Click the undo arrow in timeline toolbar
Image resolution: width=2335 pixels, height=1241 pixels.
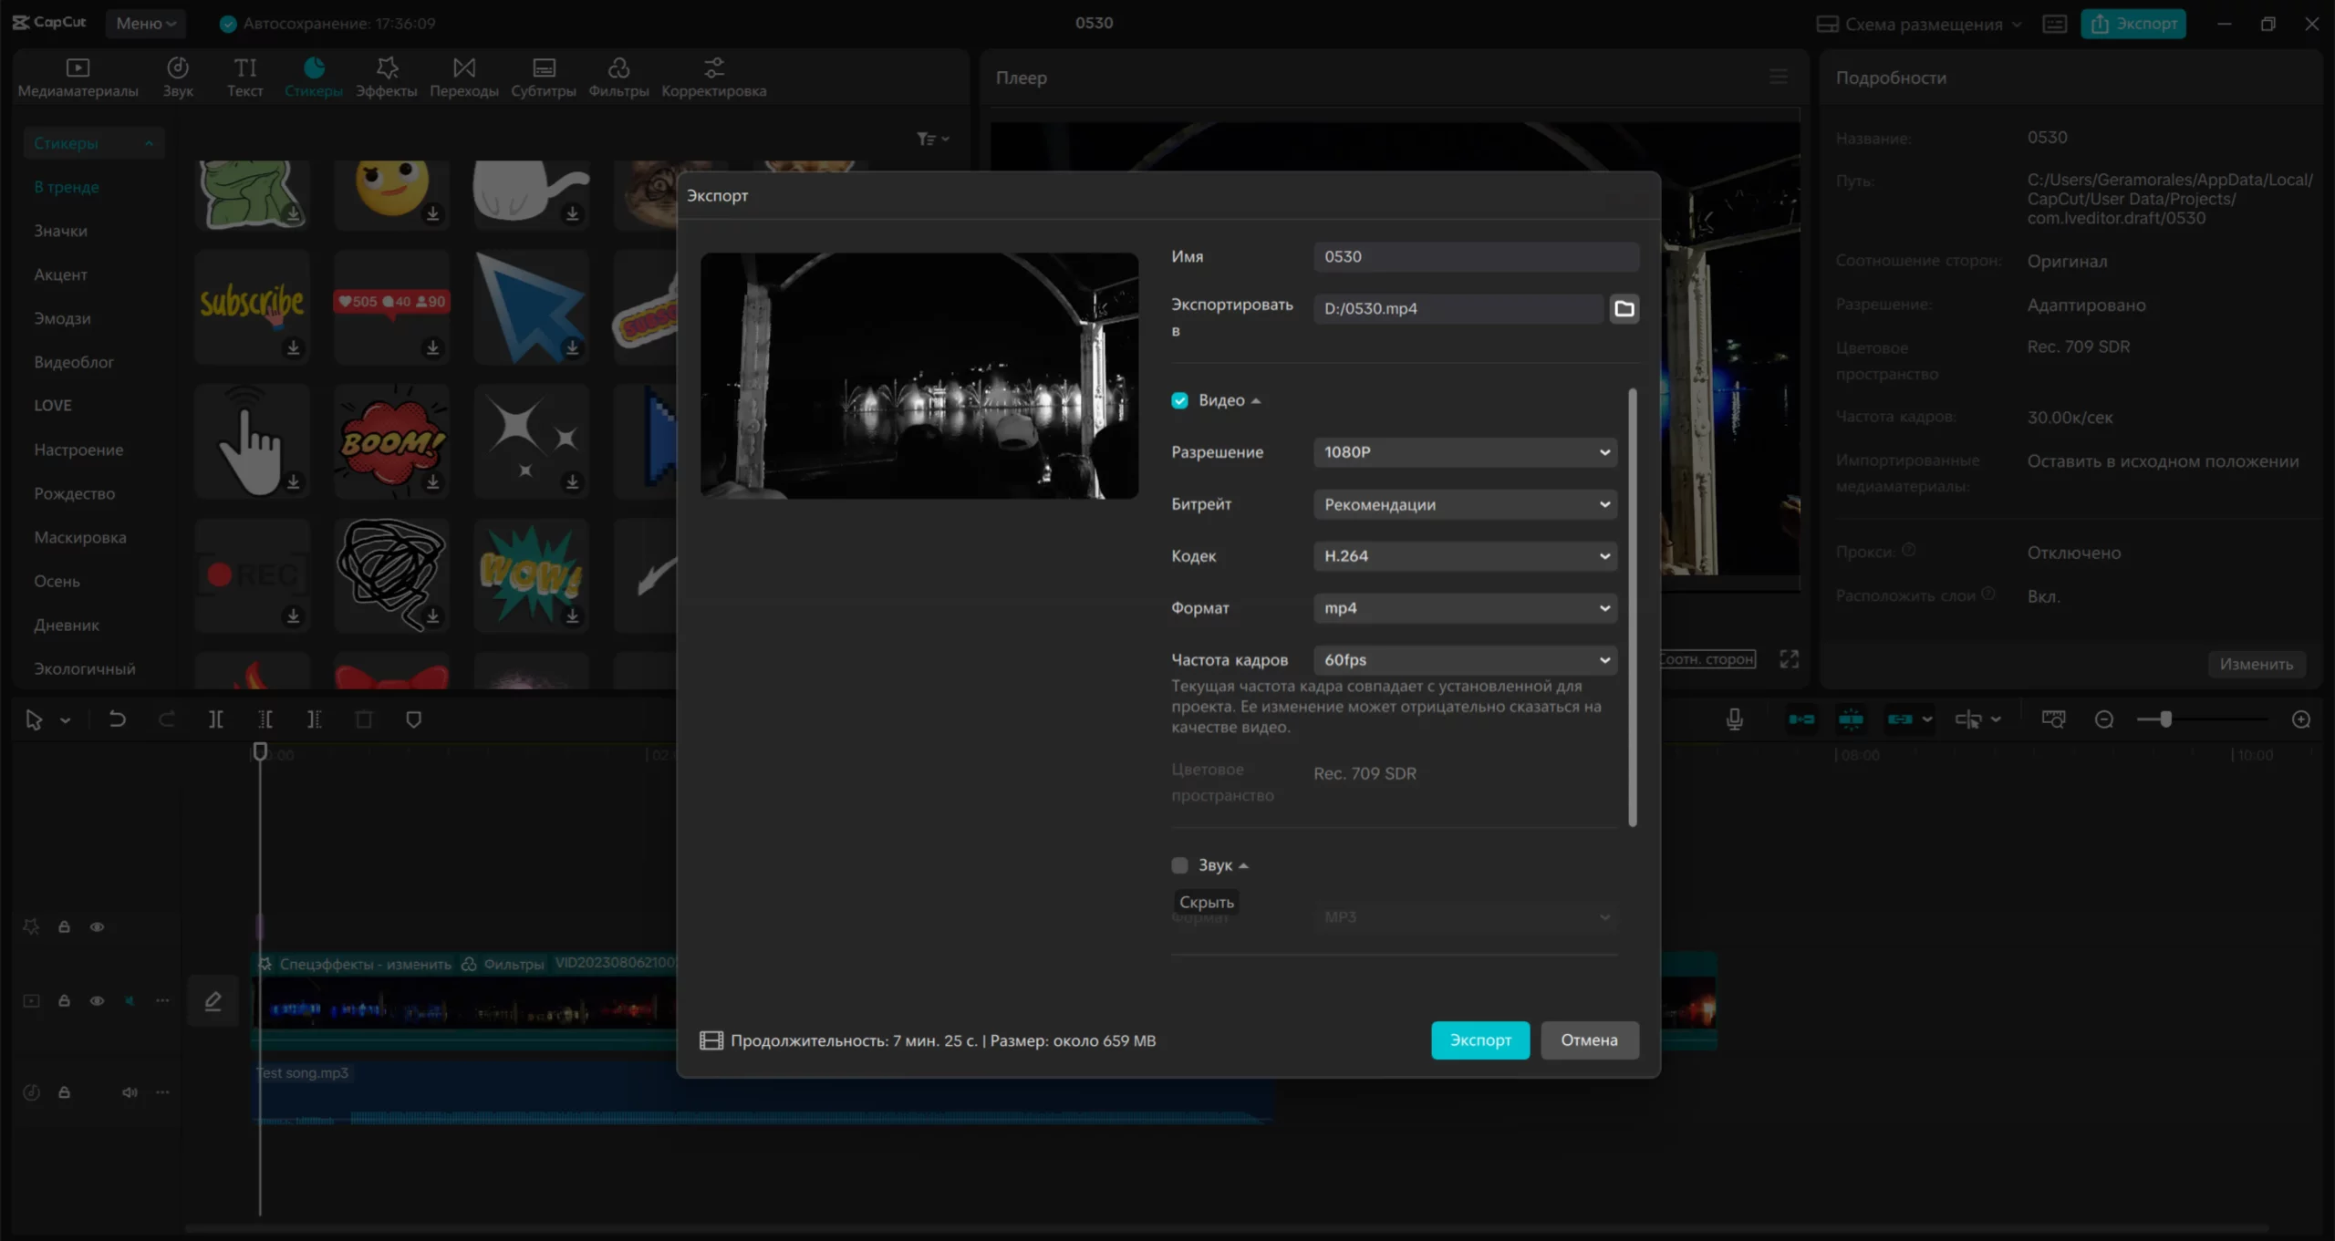[117, 719]
